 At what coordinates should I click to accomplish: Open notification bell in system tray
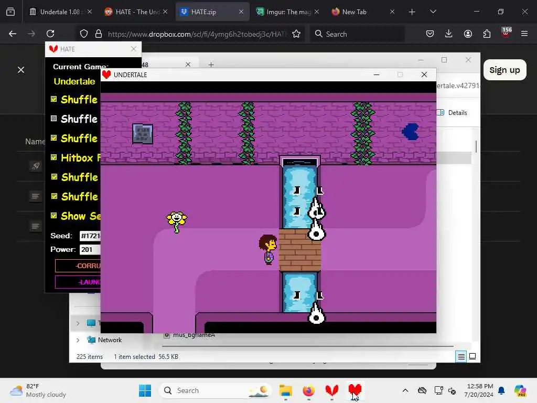(501, 390)
